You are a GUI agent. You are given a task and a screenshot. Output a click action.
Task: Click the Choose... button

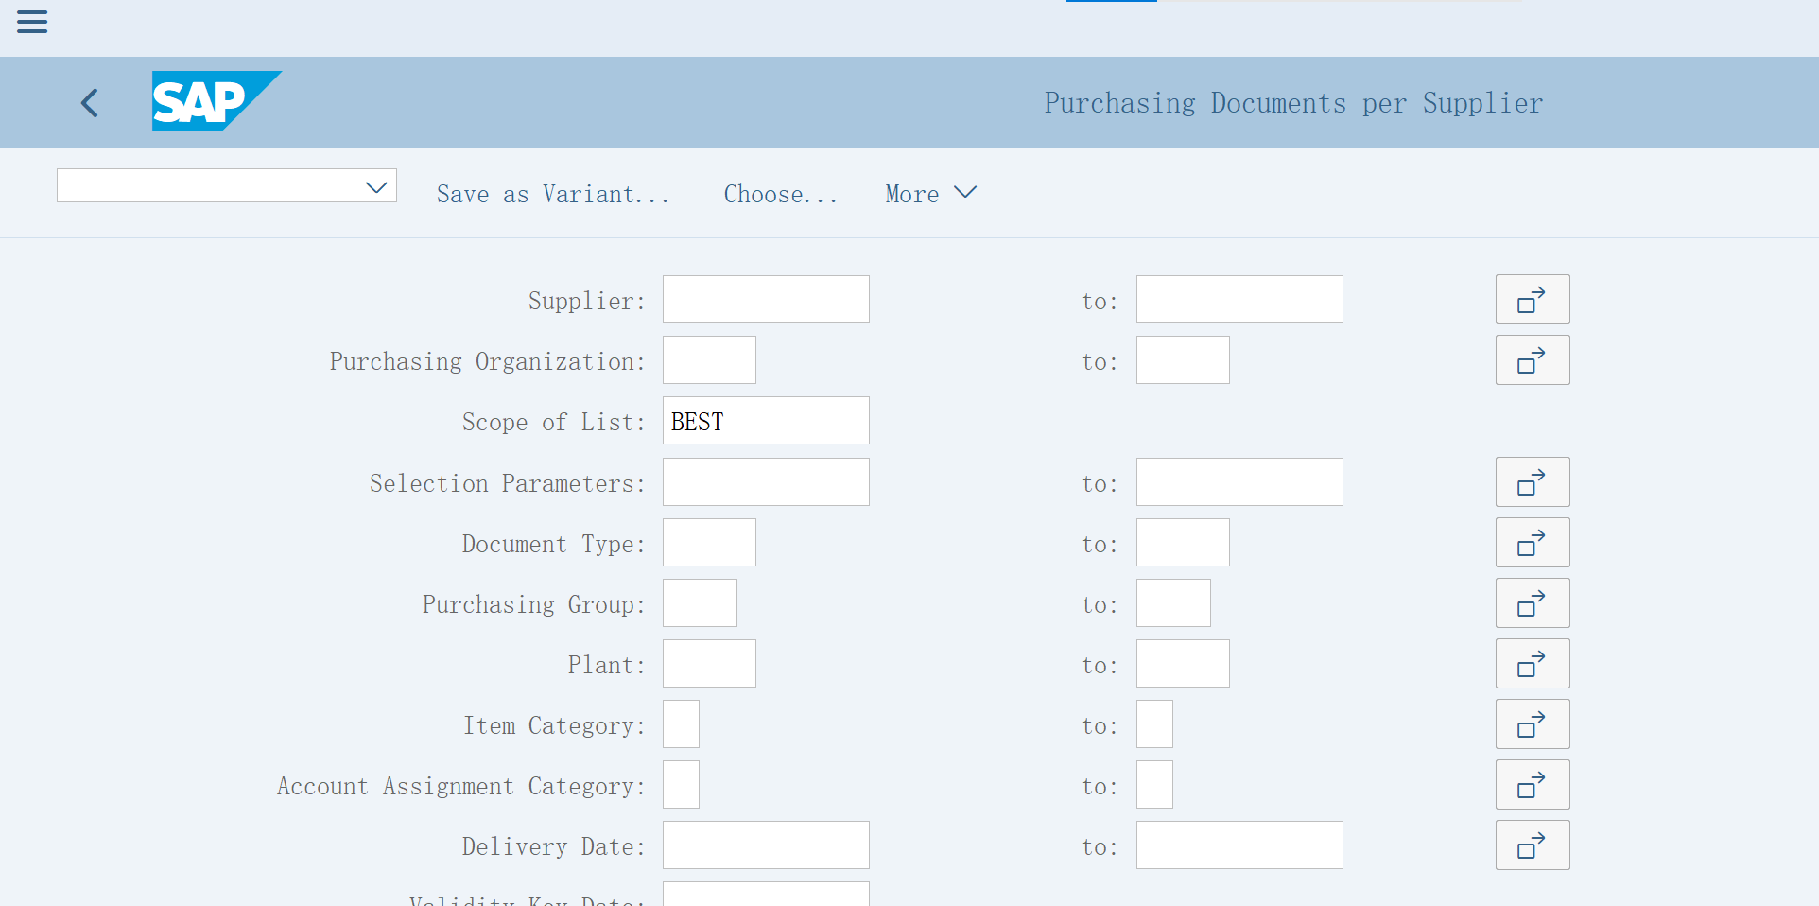click(x=780, y=194)
